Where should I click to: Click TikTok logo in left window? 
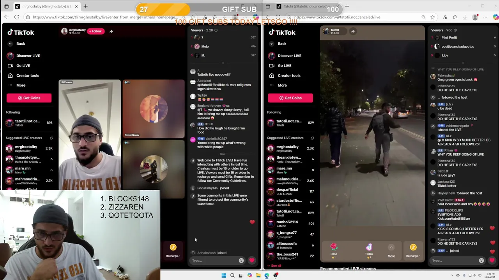21,33
